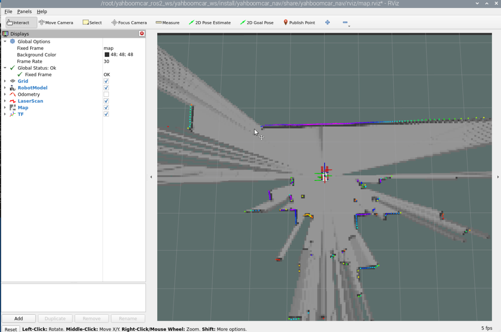
Task: Collapse the Global Options section
Action: [x=5, y=41]
